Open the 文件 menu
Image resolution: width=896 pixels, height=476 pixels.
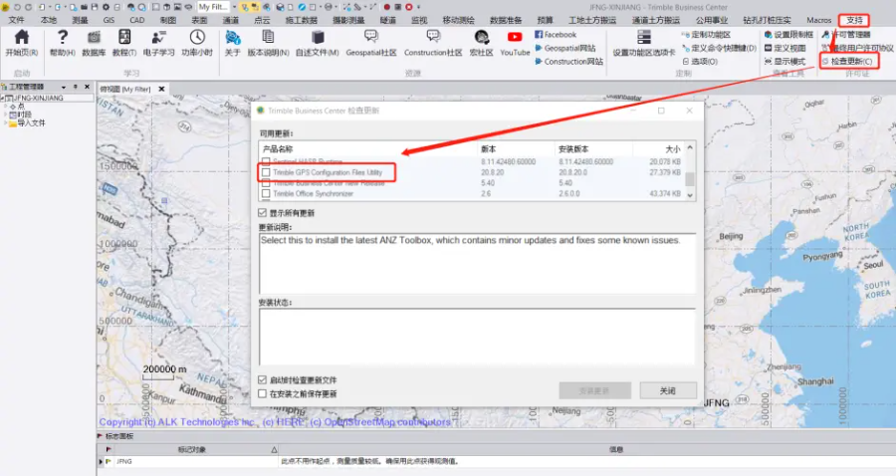(x=16, y=20)
